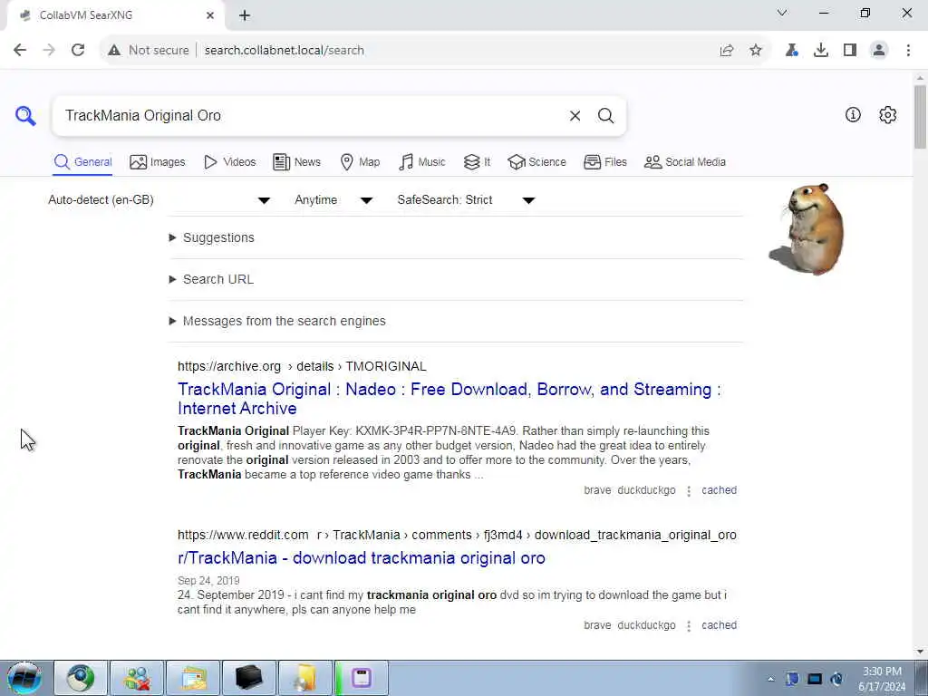
Task: Go back with browser back arrow
Action: pos(20,51)
